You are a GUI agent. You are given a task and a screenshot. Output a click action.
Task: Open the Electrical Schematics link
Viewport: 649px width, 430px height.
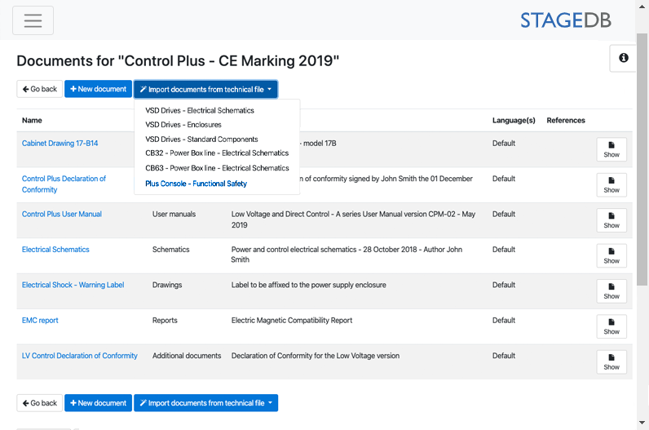point(55,250)
